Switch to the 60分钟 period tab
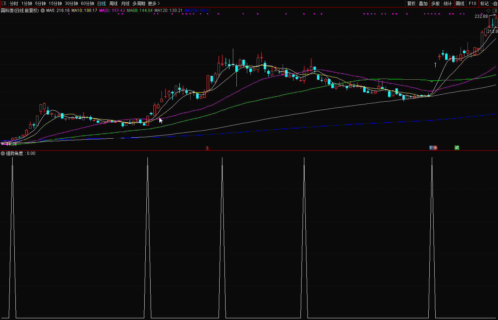 tap(88, 3)
